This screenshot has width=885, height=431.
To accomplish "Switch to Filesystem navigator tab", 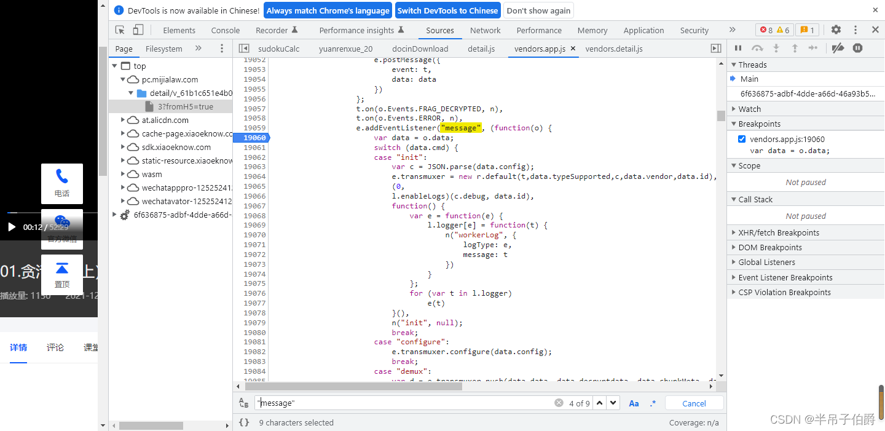I will click(x=164, y=49).
